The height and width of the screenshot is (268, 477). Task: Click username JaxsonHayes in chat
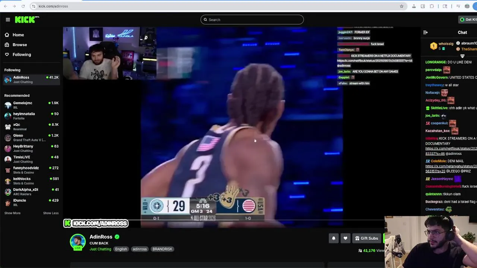point(442,179)
